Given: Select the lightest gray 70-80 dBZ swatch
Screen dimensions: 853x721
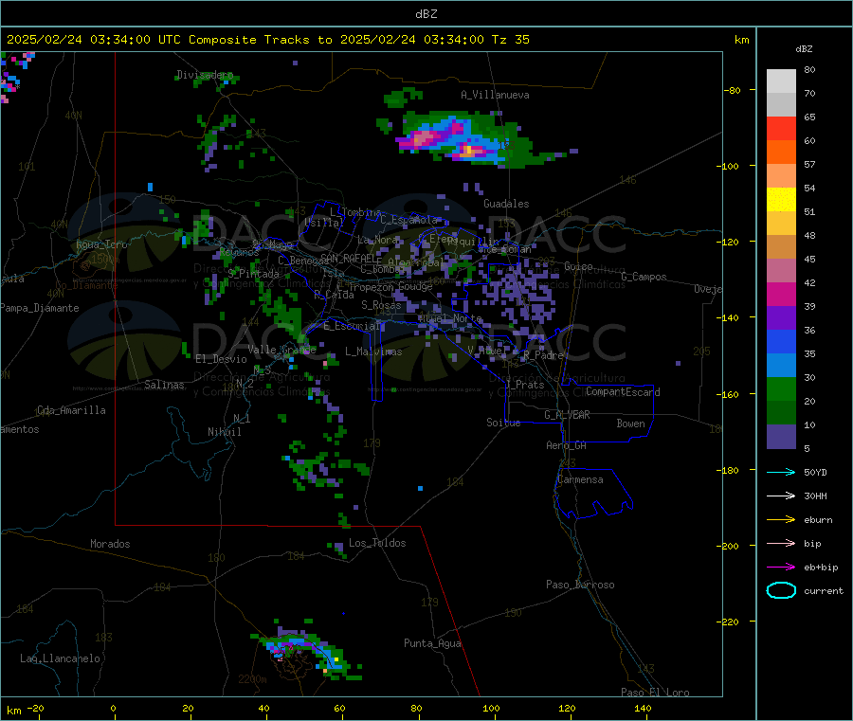Looking at the screenshot, I should [781, 81].
